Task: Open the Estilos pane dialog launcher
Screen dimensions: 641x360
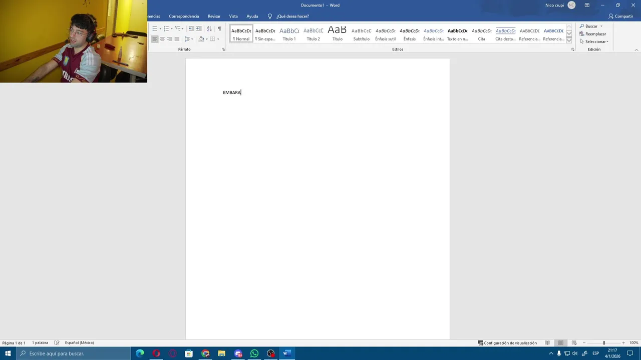Action: (x=573, y=49)
